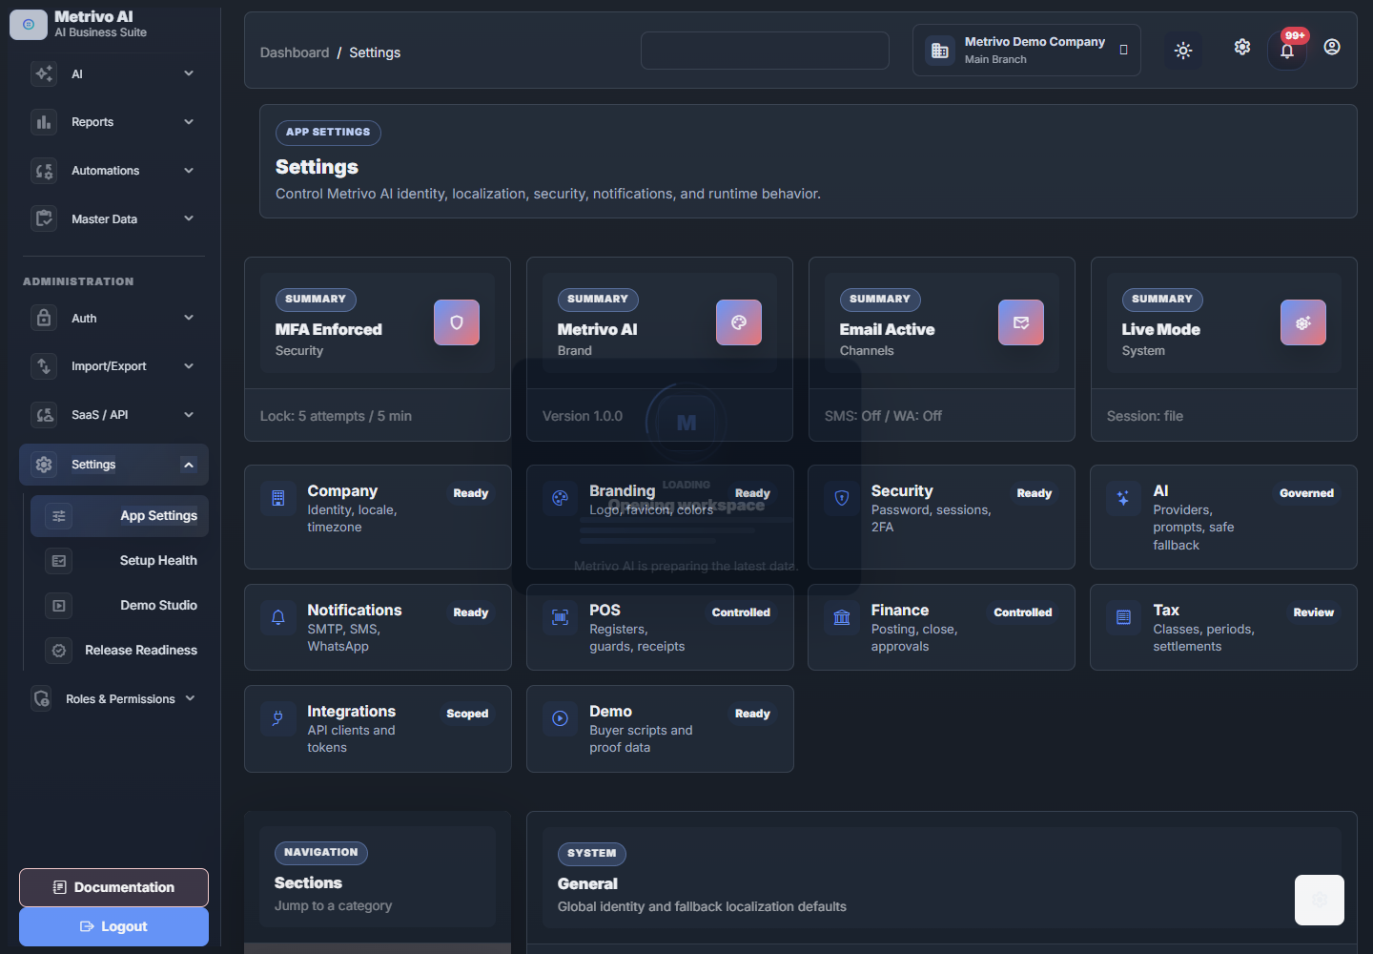Expand the Import/Export sidebar section
The image size is (1373, 954).
114,366
